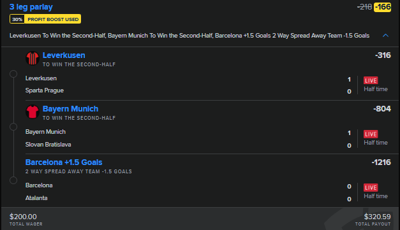
Task: Select the Leverkusen leg status circle
Action: tap(13, 74)
